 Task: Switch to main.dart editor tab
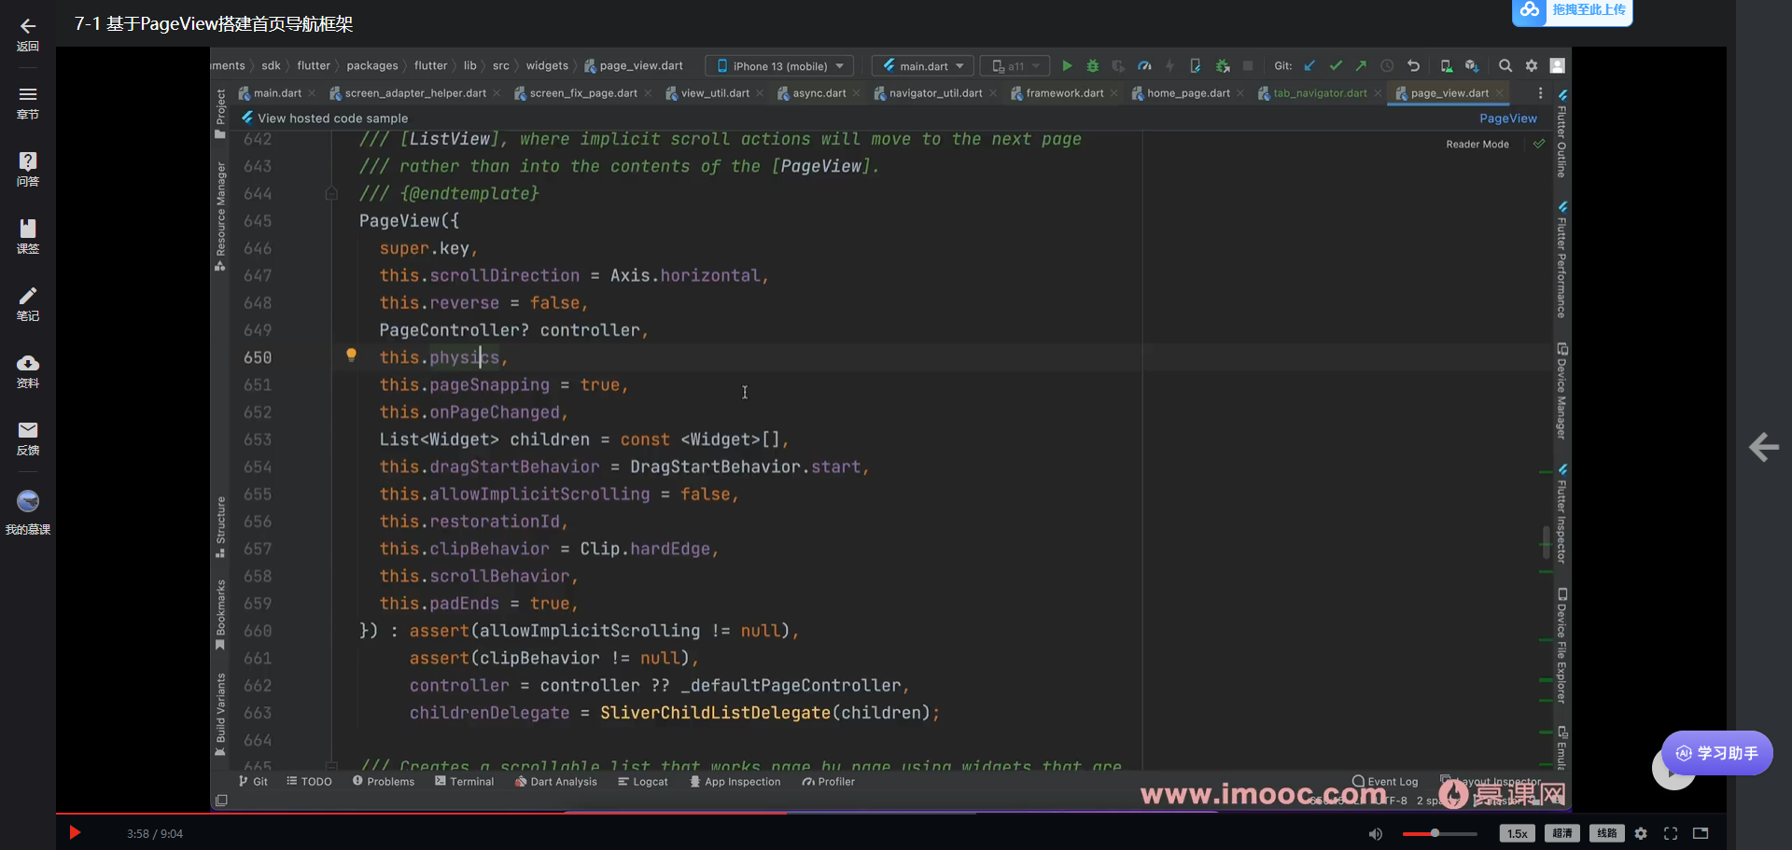277,93
